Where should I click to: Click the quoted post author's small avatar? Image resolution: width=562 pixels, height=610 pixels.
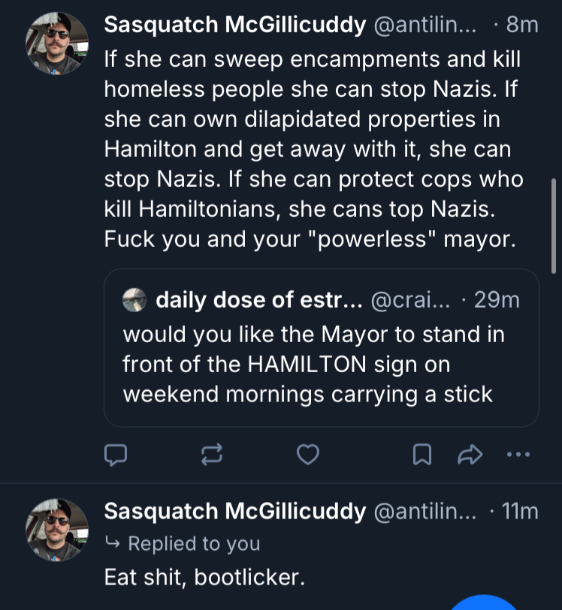click(135, 300)
